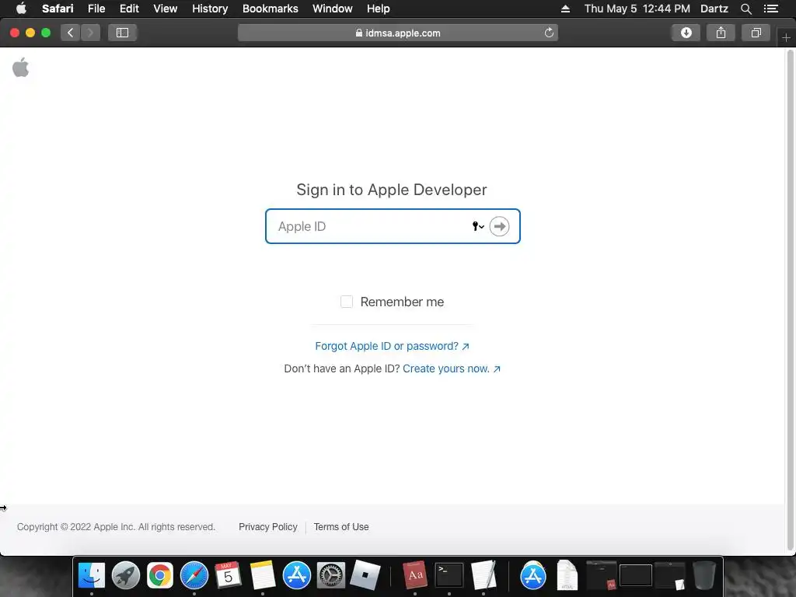This screenshot has width=796, height=597.
Task: Open the Help menu
Action: pyautogui.click(x=379, y=9)
